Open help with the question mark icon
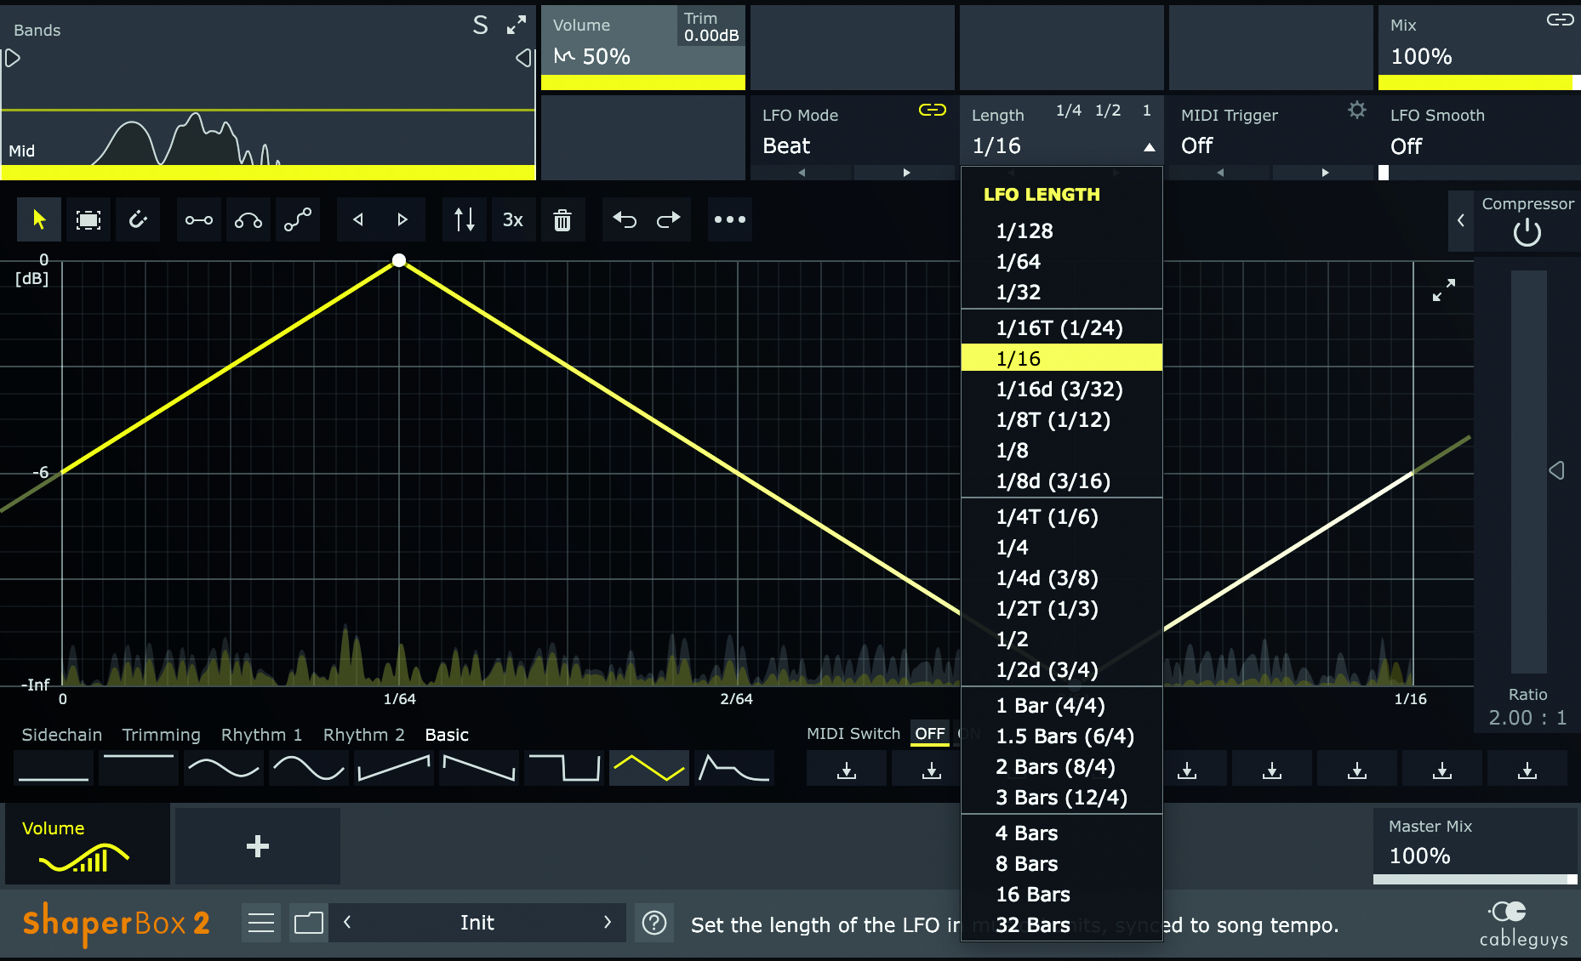The width and height of the screenshot is (1581, 961). click(x=654, y=923)
